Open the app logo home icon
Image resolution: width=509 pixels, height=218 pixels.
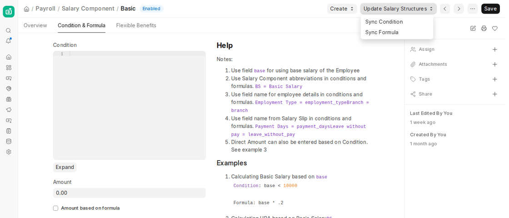pyautogui.click(x=9, y=11)
